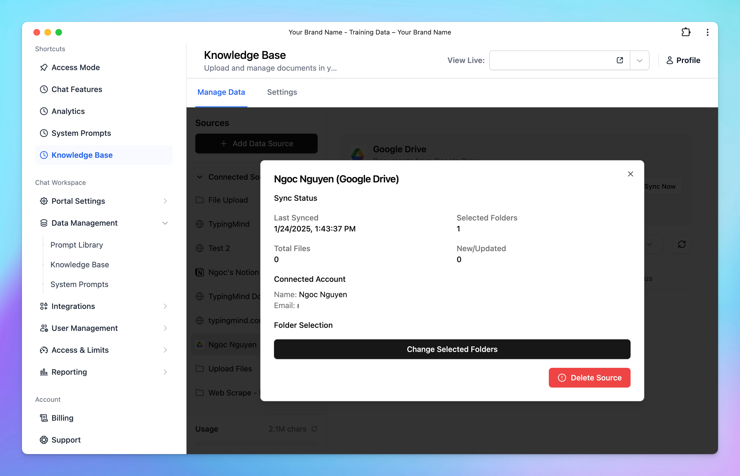
Task: Open the View Live dropdown arrow
Action: point(640,60)
